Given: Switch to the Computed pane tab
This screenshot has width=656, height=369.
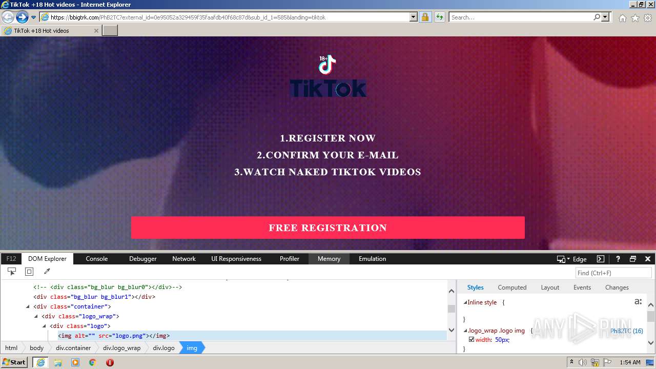Looking at the screenshot, I should pyautogui.click(x=512, y=288).
